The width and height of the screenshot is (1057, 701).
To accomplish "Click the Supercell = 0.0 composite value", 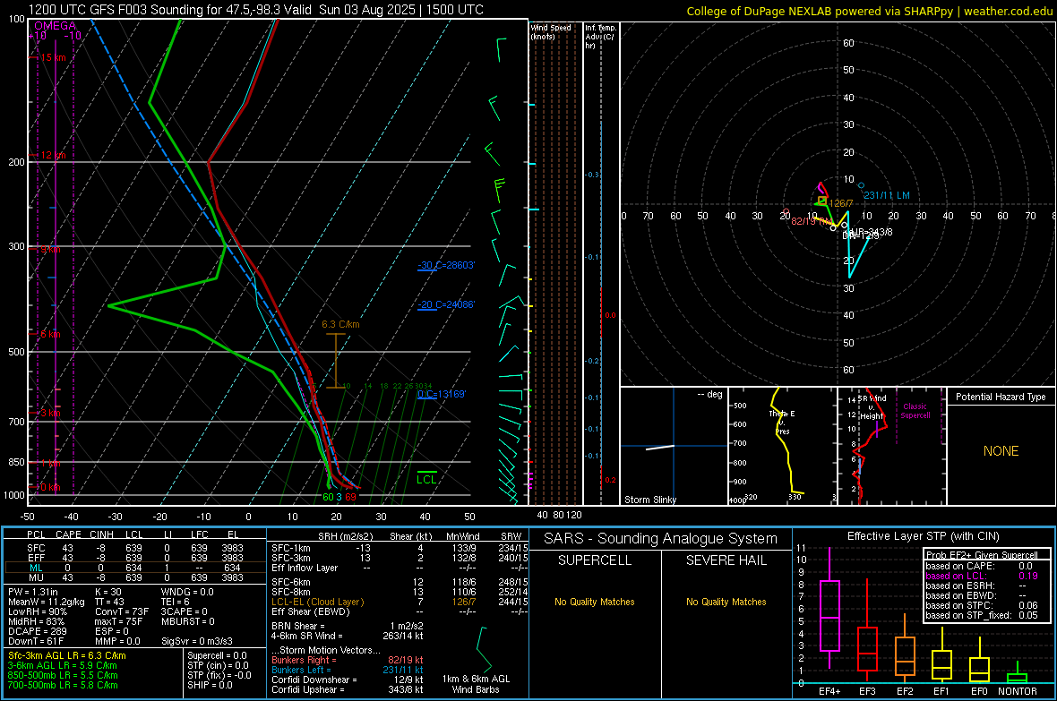I will [217, 655].
